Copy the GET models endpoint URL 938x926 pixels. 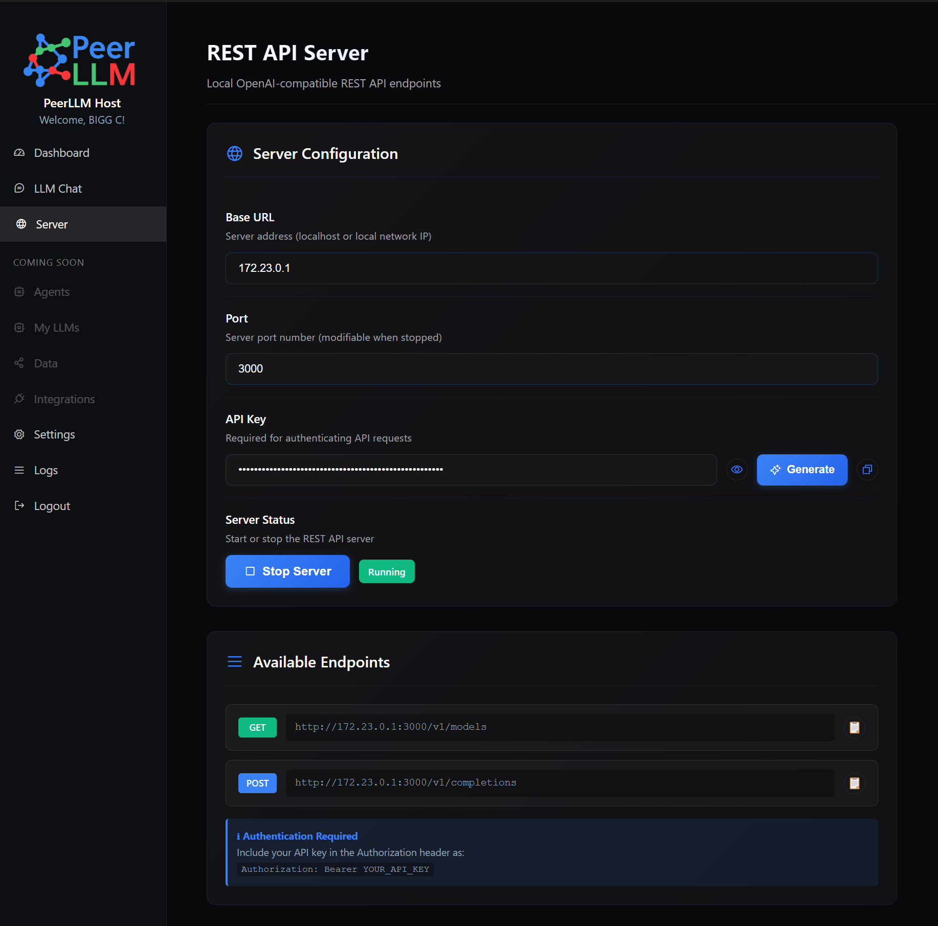pos(854,727)
